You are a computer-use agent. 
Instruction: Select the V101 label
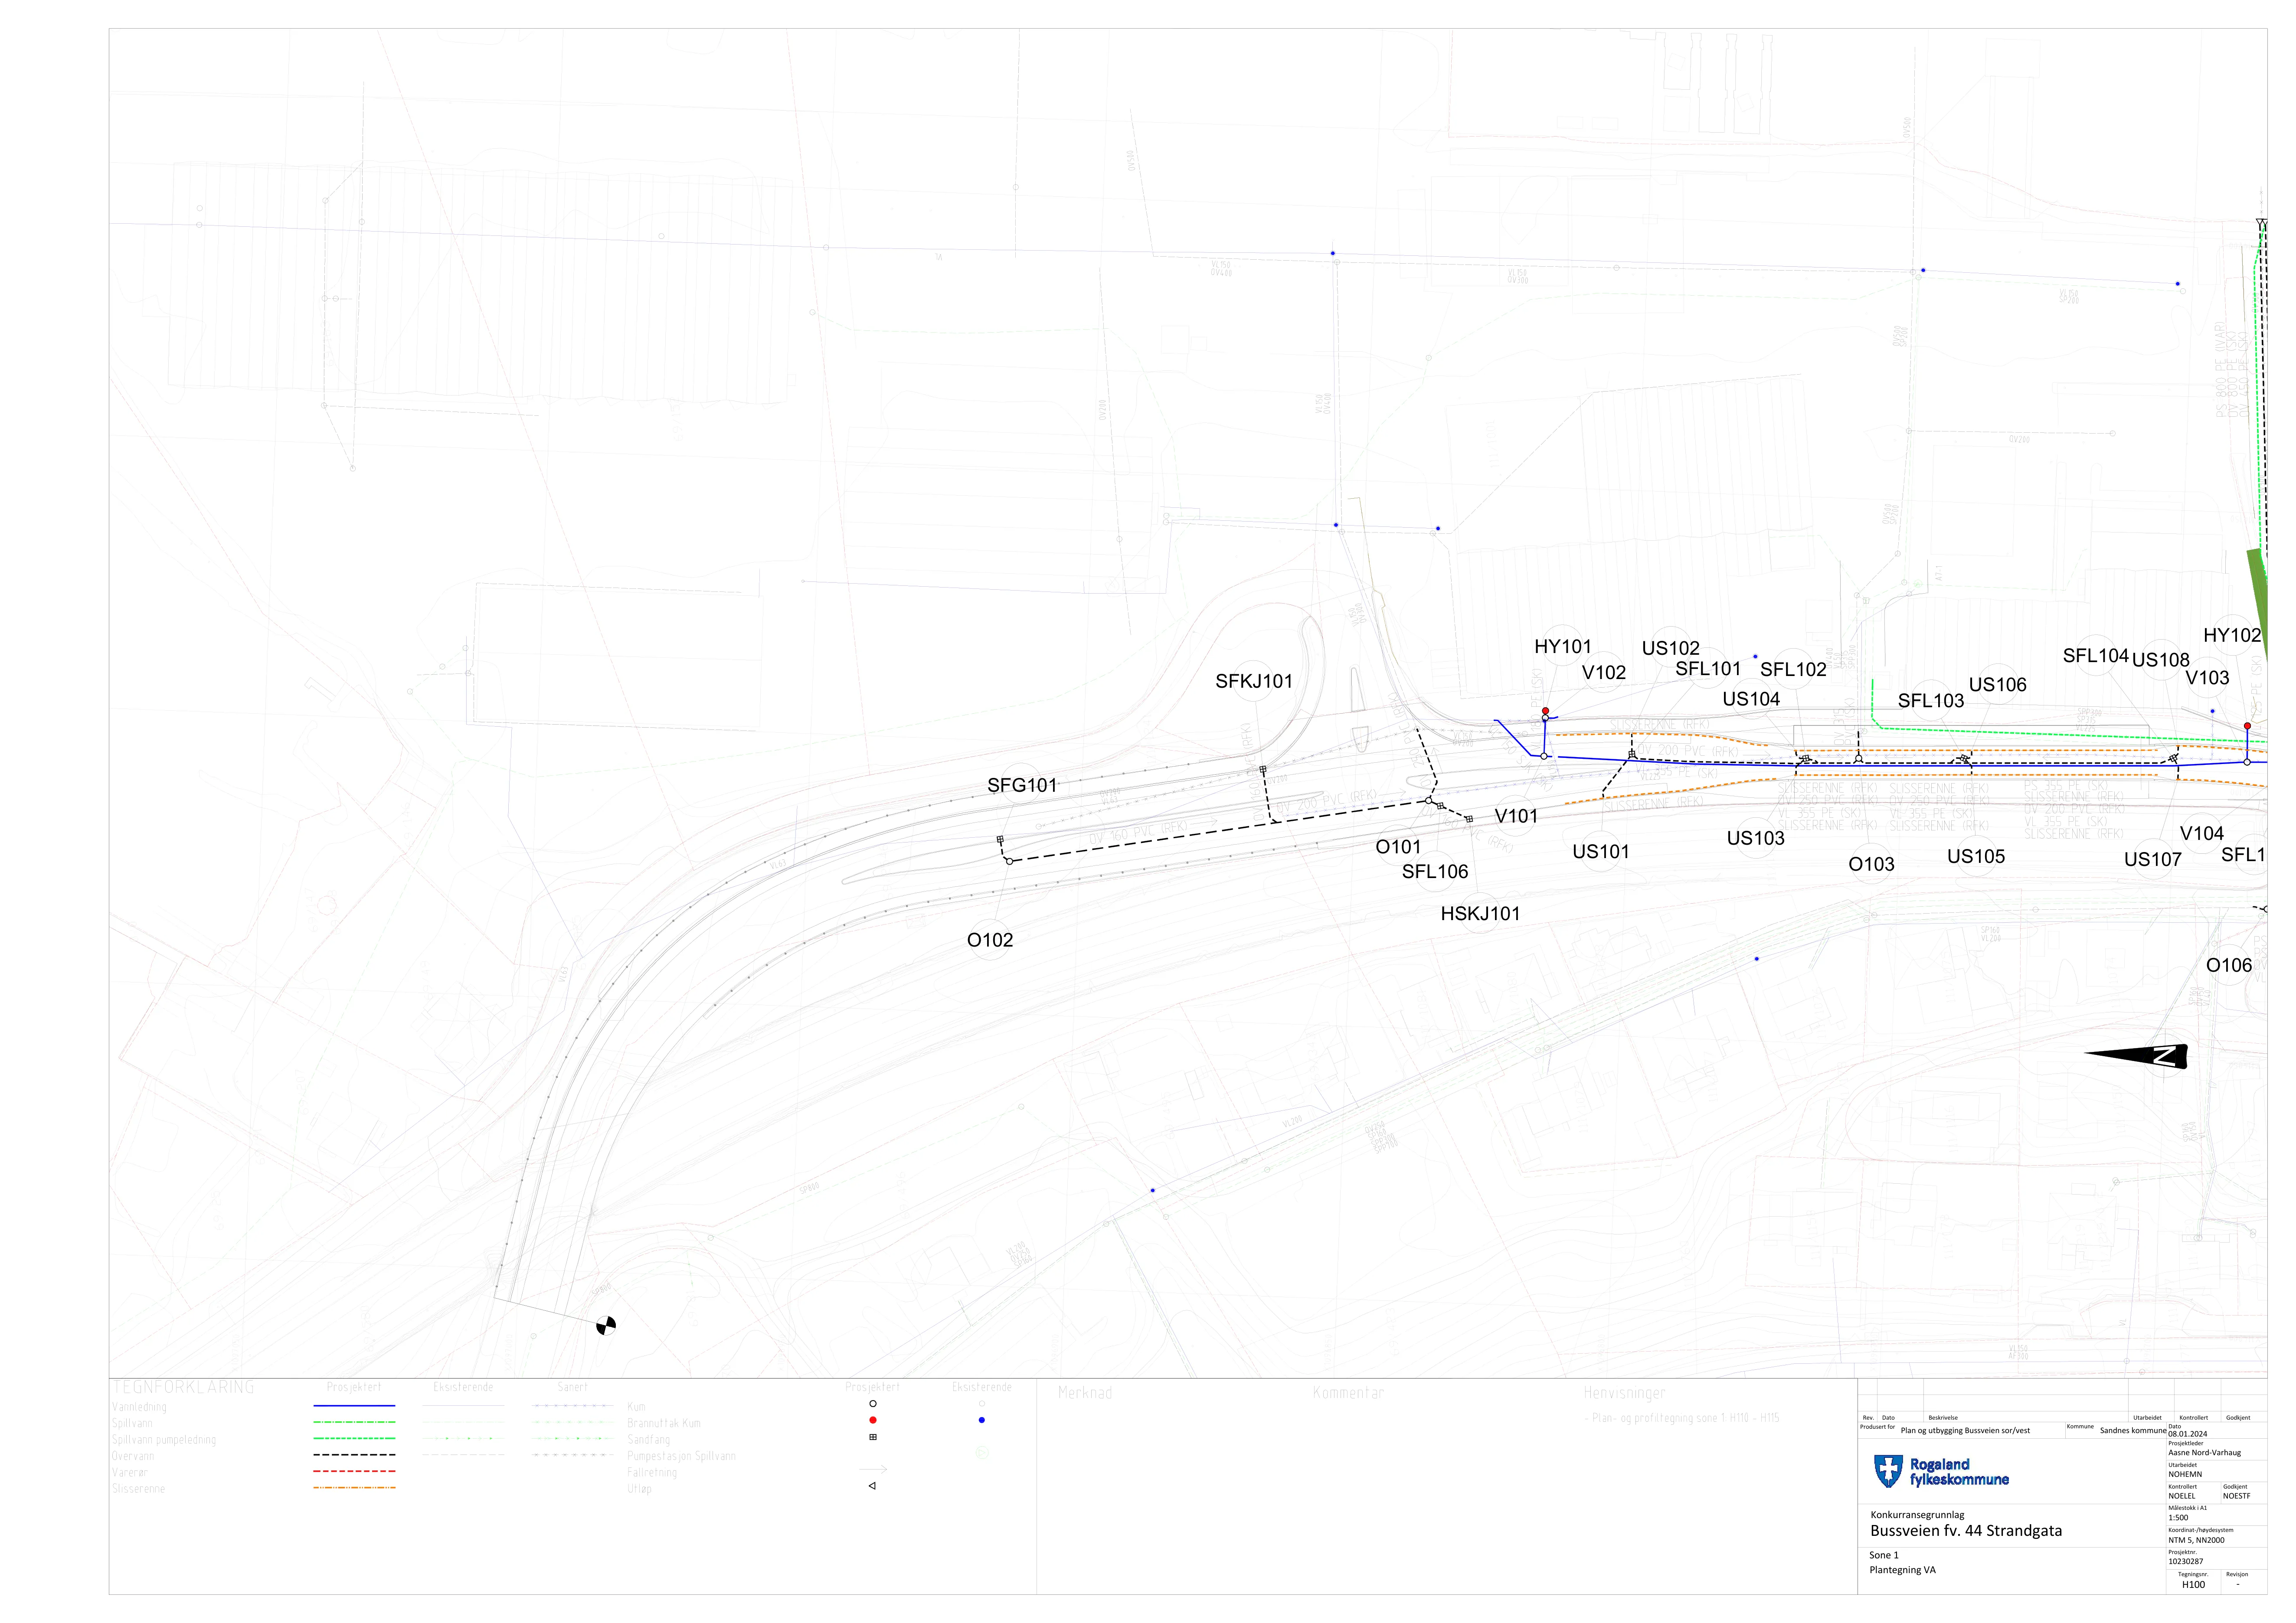click(1516, 816)
